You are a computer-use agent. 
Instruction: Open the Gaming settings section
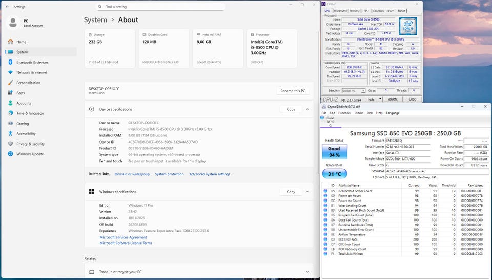pyautogui.click(x=23, y=123)
